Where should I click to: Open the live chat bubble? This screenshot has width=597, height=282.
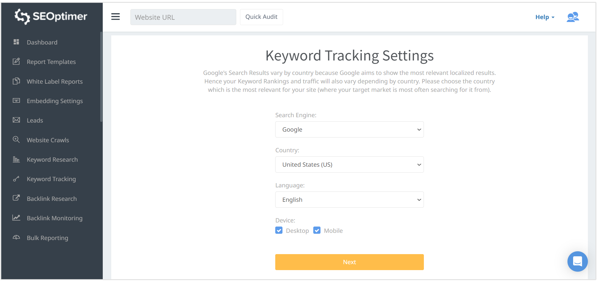click(578, 261)
